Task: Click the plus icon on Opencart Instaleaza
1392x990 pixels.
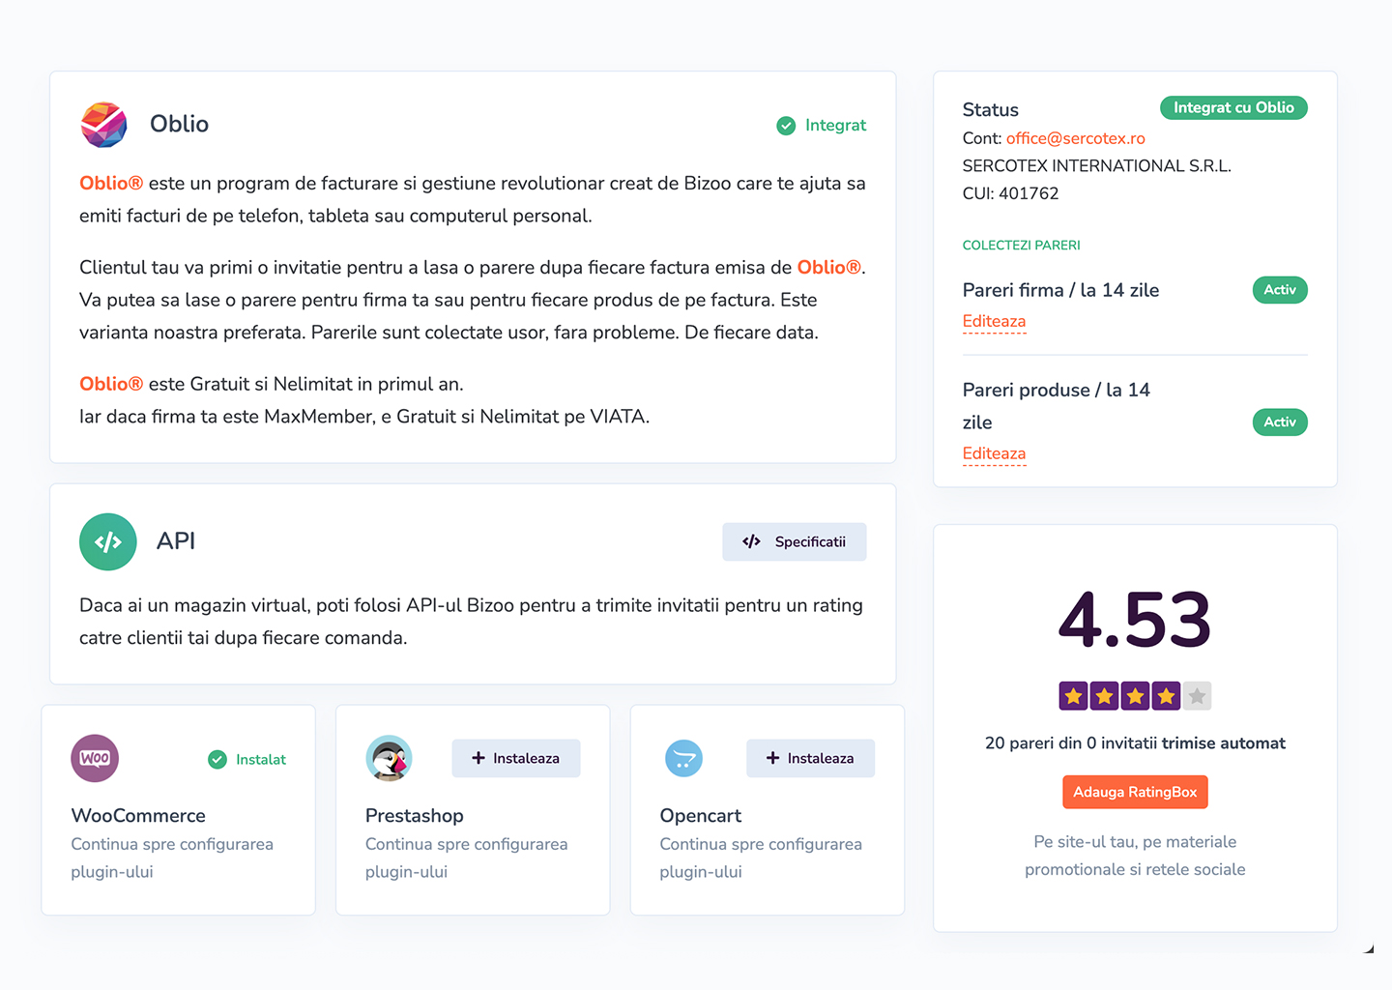Action: point(772,758)
